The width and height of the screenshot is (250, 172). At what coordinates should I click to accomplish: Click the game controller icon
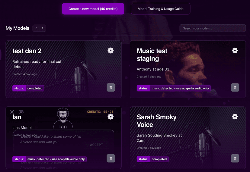(x=21, y=112)
